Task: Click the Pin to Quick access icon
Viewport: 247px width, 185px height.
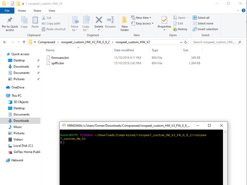Action: pyautogui.click(x=10, y=20)
